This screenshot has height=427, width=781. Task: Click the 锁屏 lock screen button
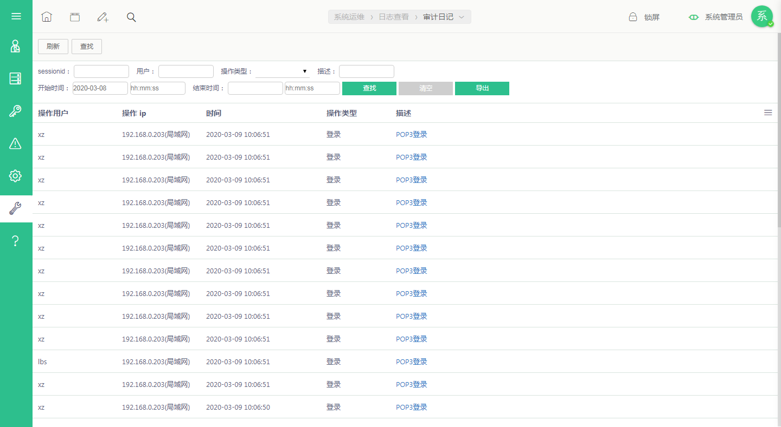pos(644,17)
